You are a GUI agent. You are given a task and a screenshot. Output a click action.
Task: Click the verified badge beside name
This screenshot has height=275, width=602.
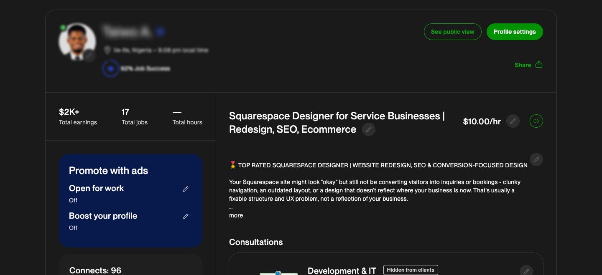click(160, 32)
